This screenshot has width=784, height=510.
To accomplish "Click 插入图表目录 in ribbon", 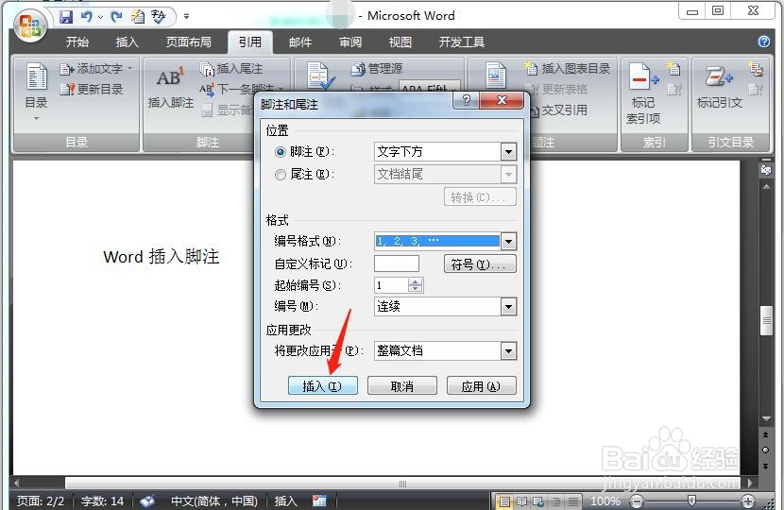I will point(567,69).
